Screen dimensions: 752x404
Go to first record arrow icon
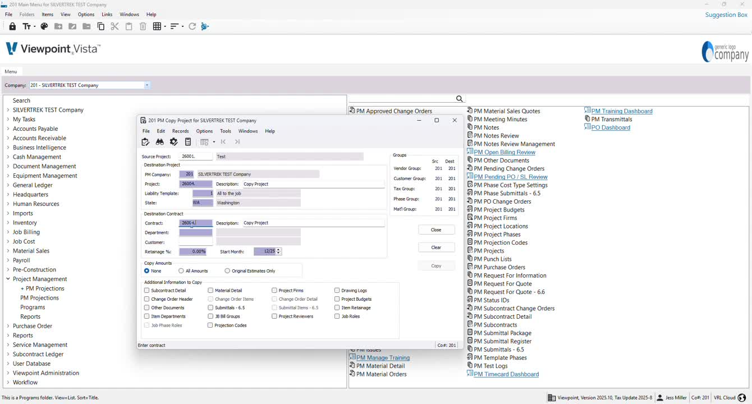(x=223, y=142)
